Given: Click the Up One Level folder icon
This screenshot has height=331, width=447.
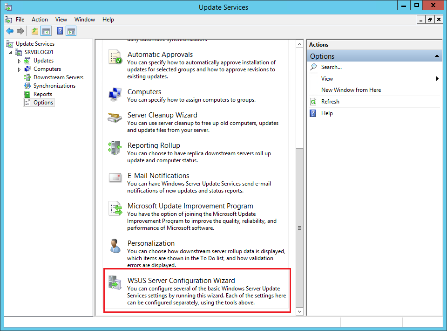Looking at the screenshot, I should 35,31.
